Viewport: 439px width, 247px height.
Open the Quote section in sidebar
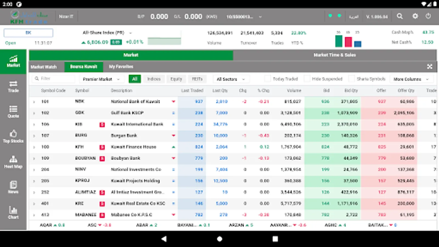point(13,112)
